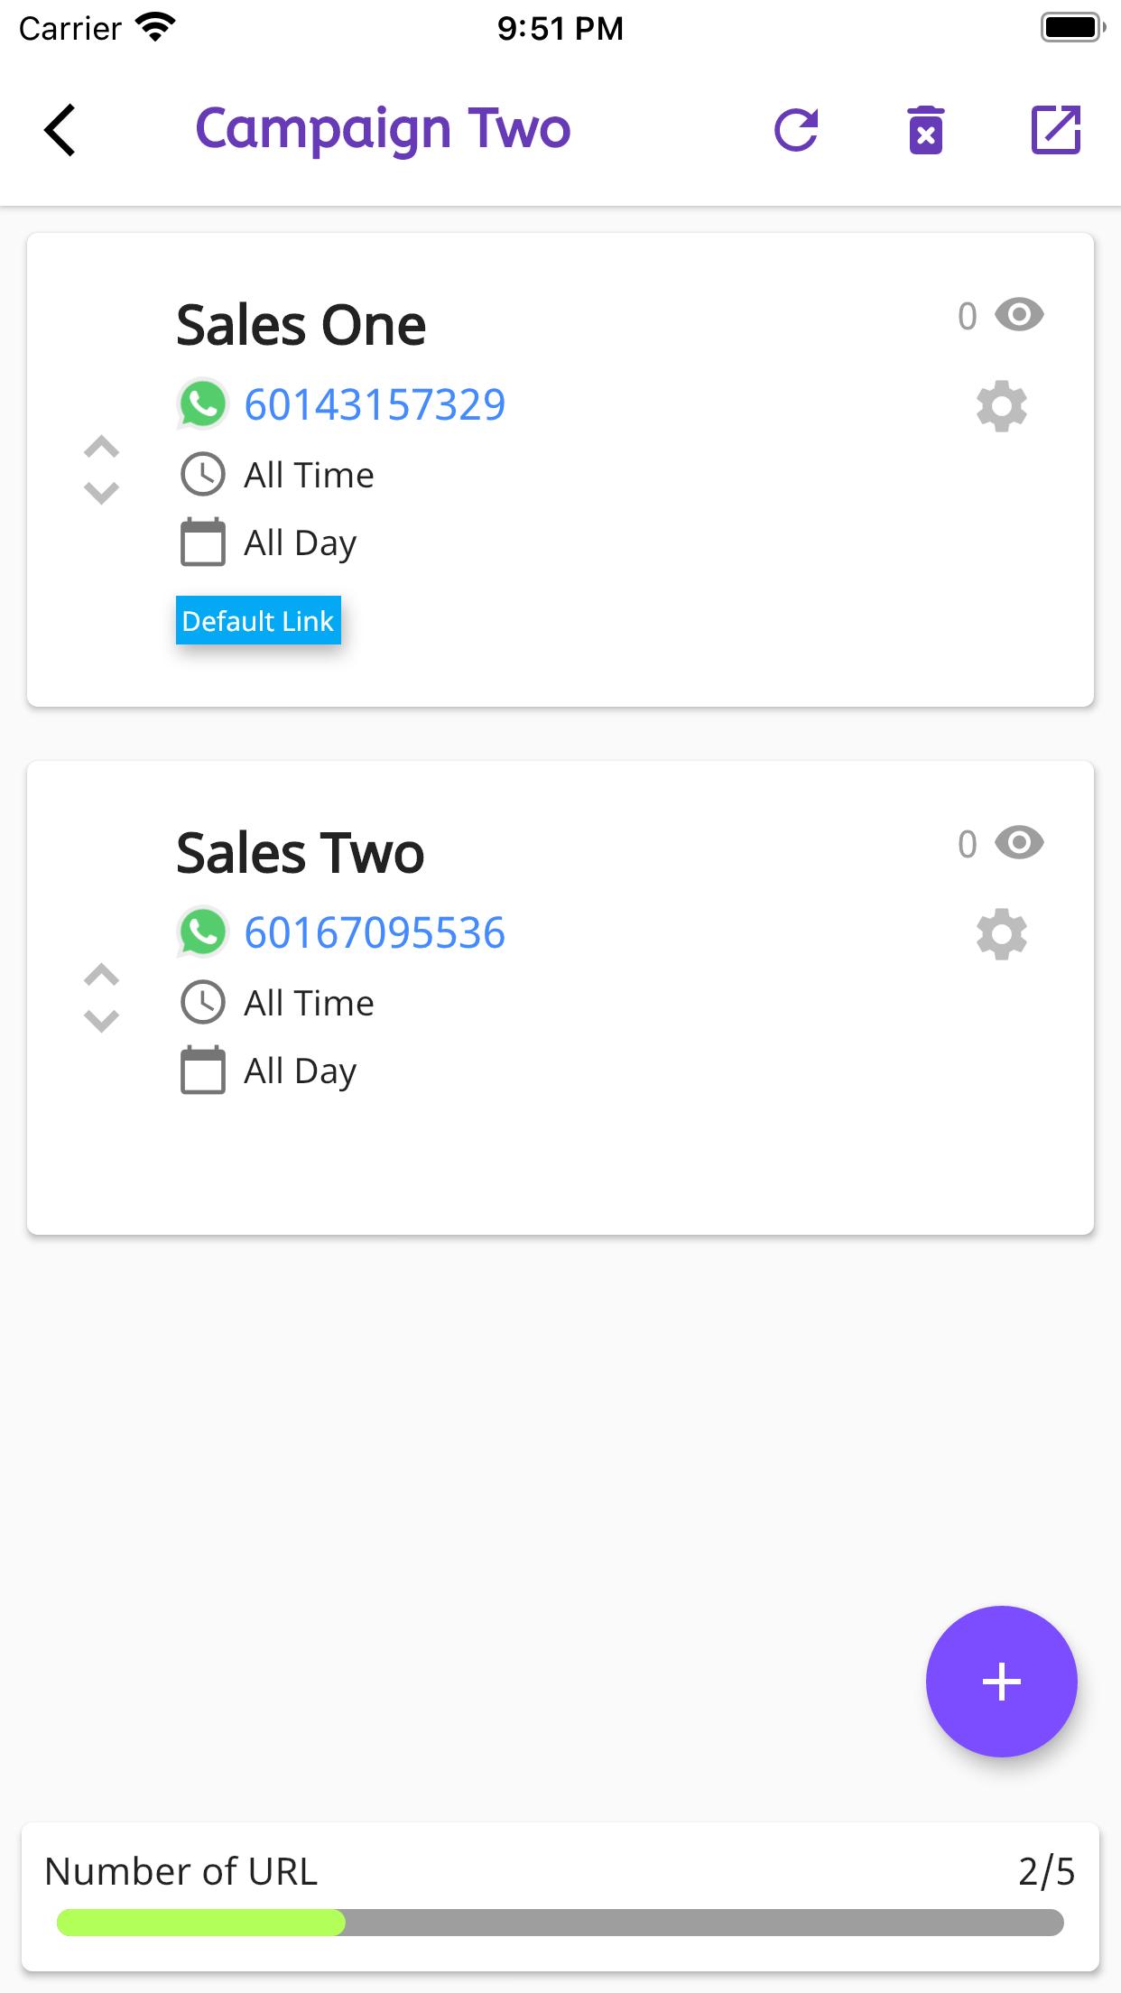The height and width of the screenshot is (1993, 1121).
Task: Open phone number 60167095536 link
Action: coord(375,932)
